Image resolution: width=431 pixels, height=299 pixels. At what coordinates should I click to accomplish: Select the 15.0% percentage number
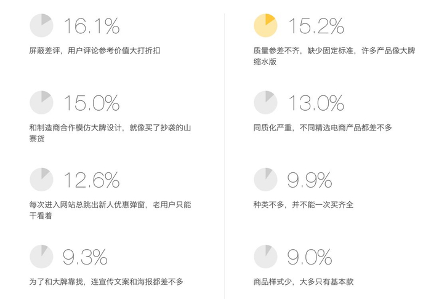click(92, 103)
